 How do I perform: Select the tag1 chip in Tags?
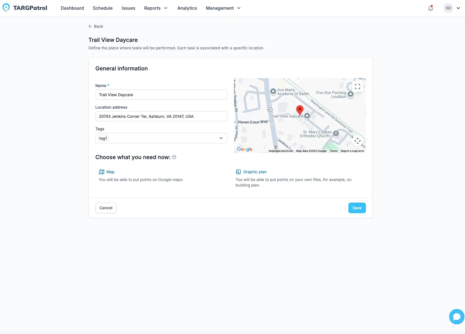103,138
